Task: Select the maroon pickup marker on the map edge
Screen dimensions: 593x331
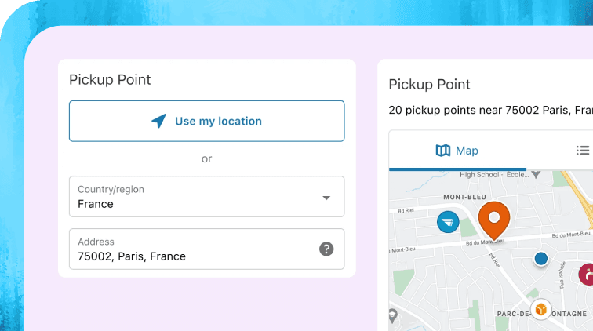Action: pos(587,274)
